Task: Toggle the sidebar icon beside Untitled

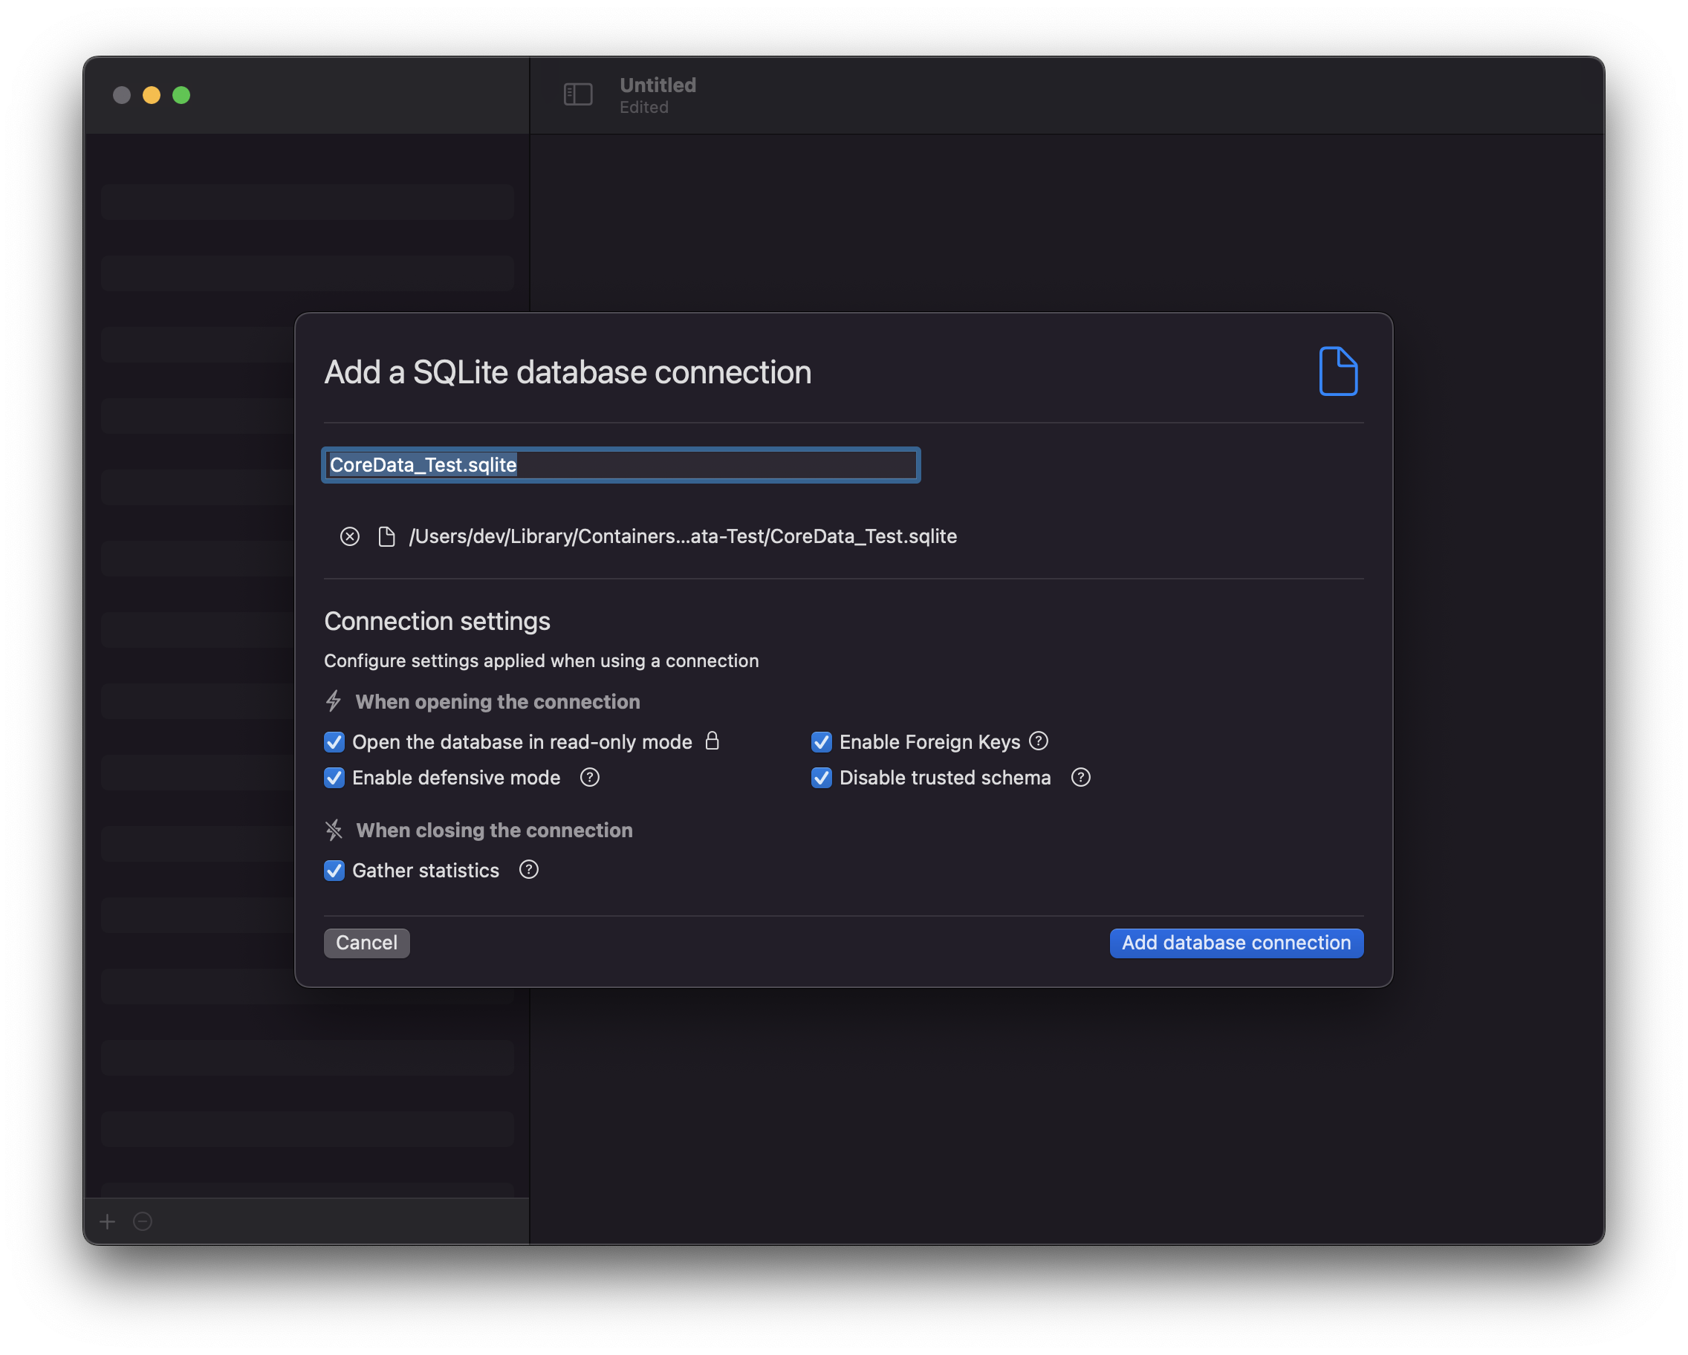Action: pos(578,95)
